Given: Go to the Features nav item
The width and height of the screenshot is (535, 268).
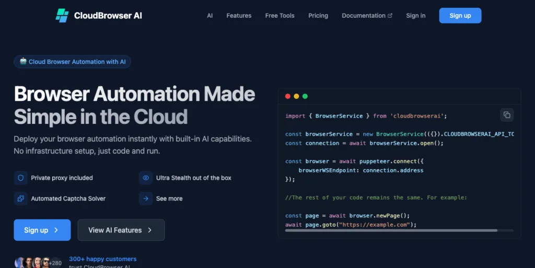Looking at the screenshot, I should pyautogui.click(x=239, y=16).
